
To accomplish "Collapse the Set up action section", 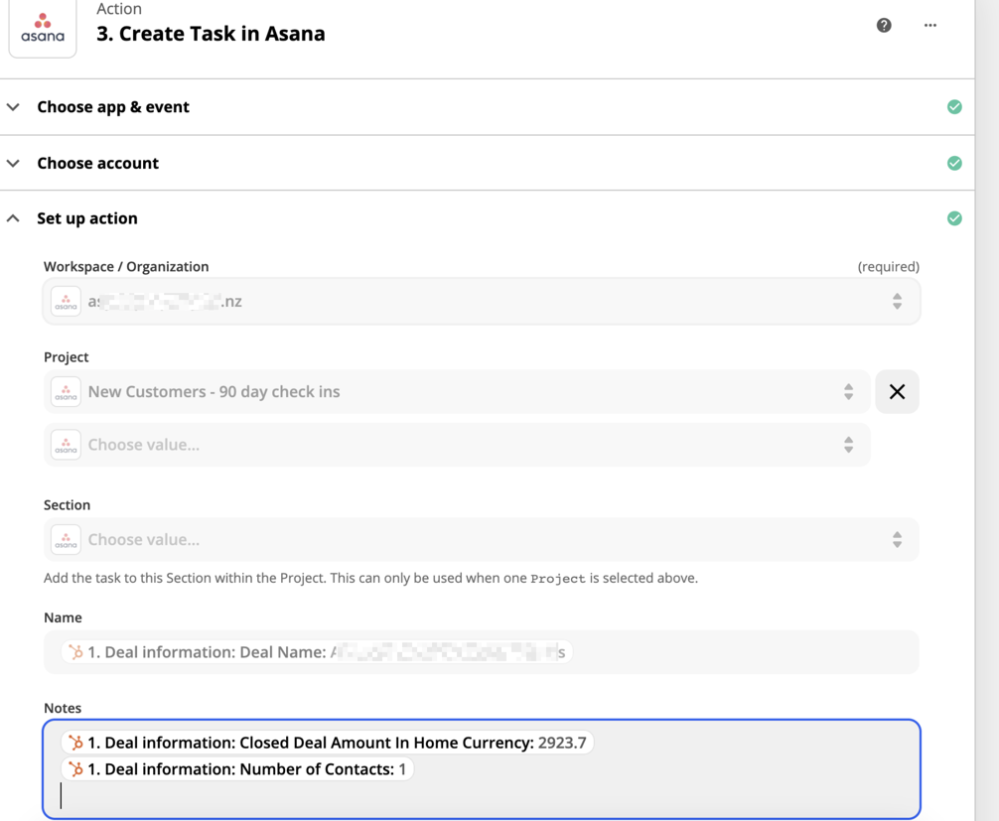I will tap(13, 218).
